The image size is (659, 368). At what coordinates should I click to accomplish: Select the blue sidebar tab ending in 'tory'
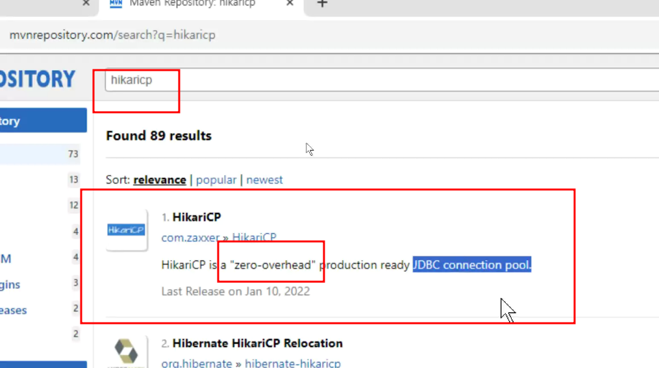click(44, 121)
